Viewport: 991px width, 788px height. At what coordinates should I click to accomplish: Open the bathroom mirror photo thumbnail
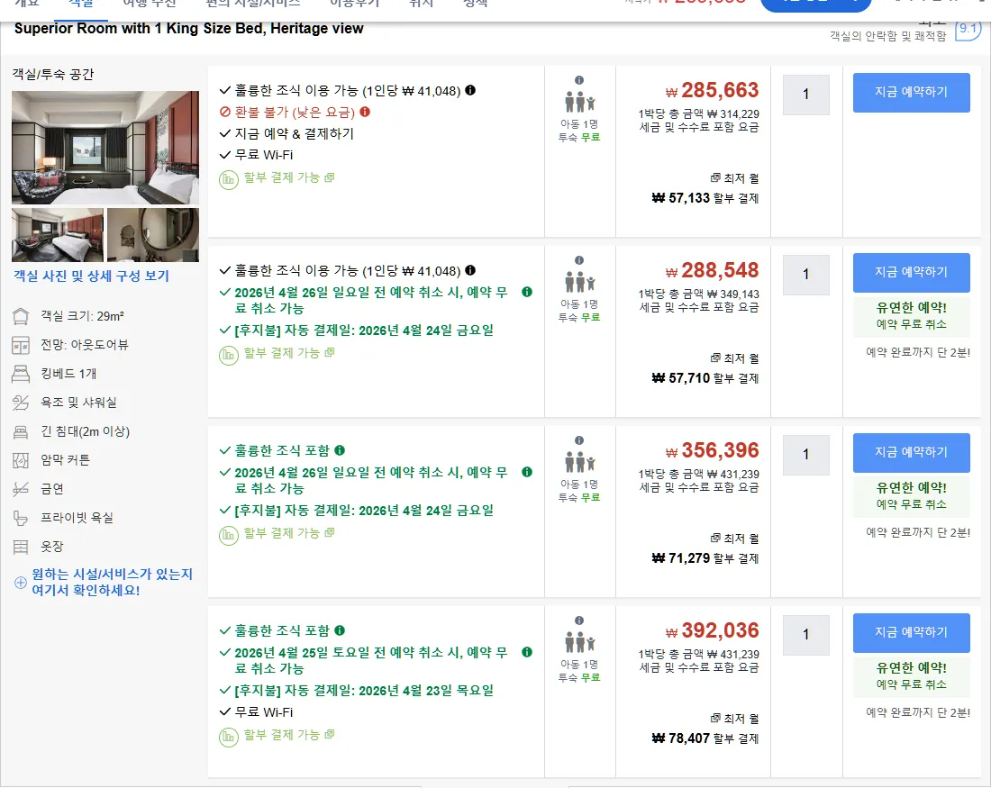[x=153, y=234]
